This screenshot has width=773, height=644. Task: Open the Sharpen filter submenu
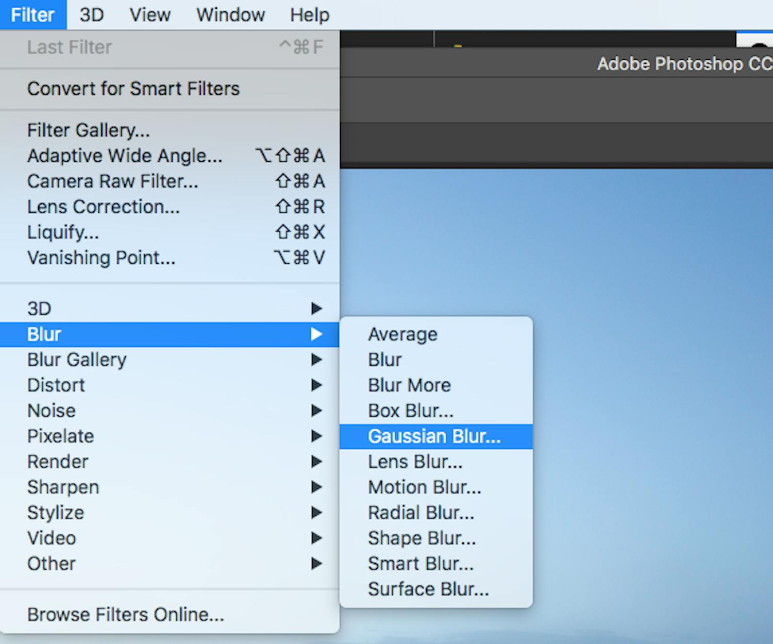click(63, 487)
